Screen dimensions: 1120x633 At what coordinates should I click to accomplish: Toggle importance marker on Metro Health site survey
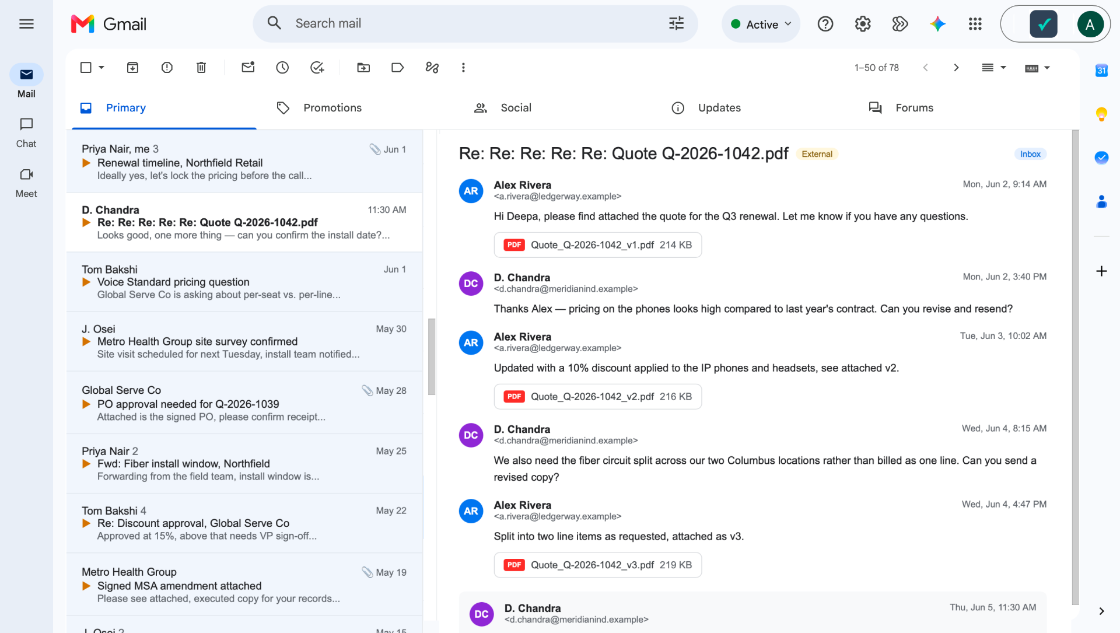pyautogui.click(x=86, y=341)
